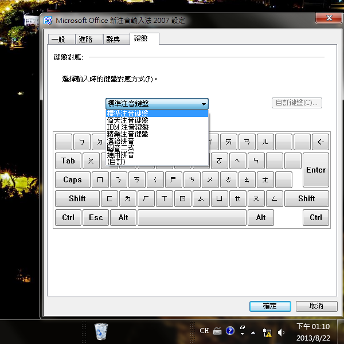Click the Esc key on the keyboard preview

(96, 217)
